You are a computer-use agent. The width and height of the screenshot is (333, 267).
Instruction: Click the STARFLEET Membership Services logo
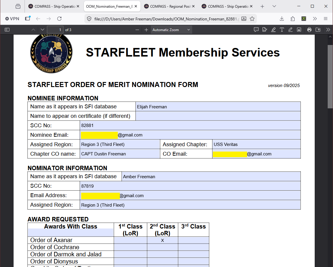tap(51, 54)
